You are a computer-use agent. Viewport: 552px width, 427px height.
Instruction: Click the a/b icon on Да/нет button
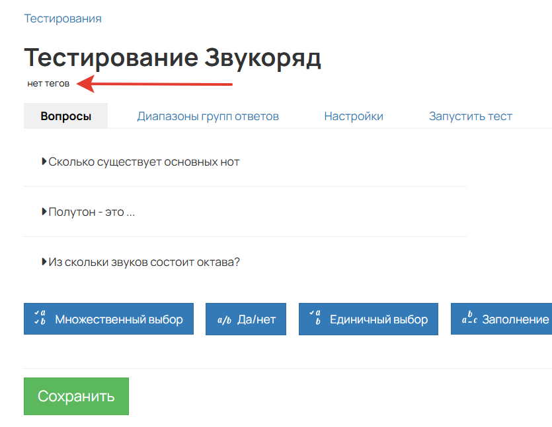pos(223,319)
